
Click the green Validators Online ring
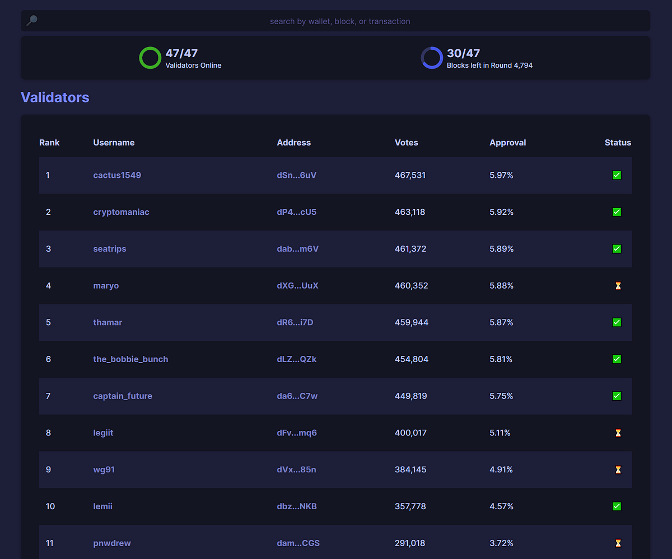(x=150, y=58)
